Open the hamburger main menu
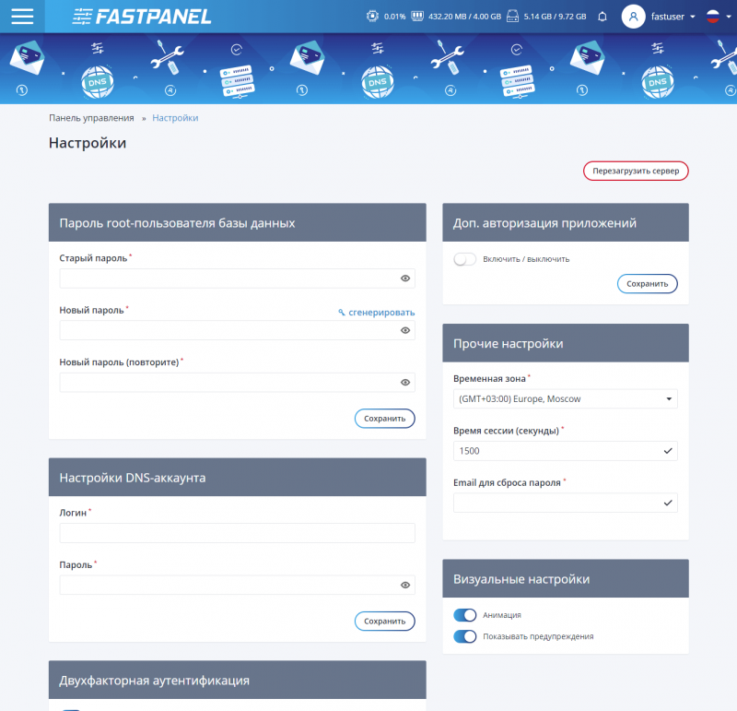737x711 pixels. coord(20,17)
